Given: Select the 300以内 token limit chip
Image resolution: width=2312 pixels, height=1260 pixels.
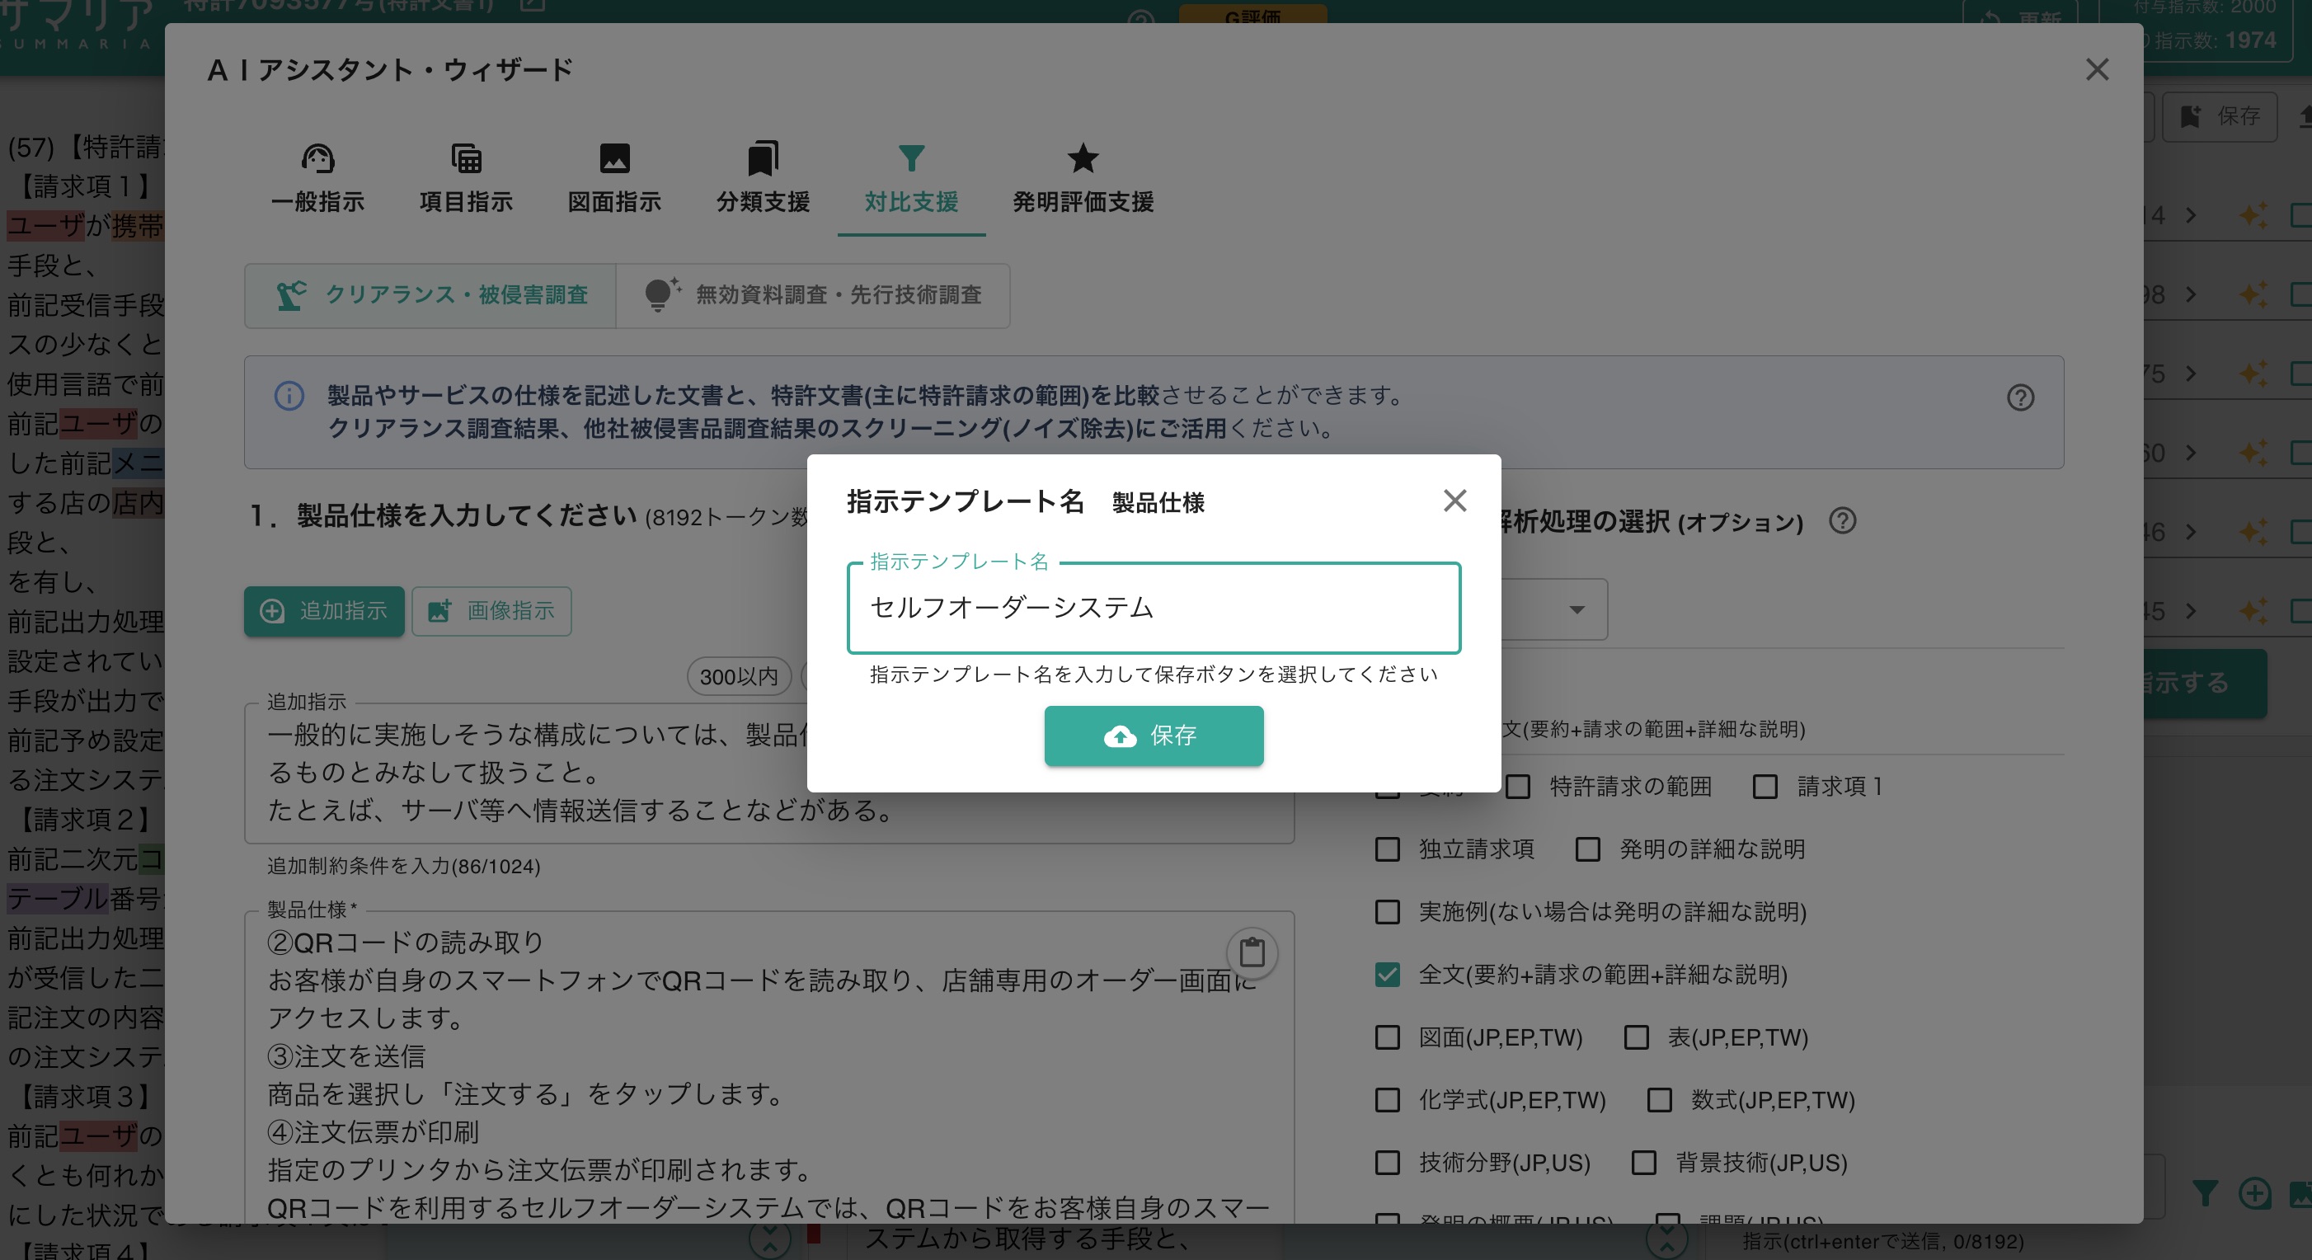Looking at the screenshot, I should coord(739,677).
